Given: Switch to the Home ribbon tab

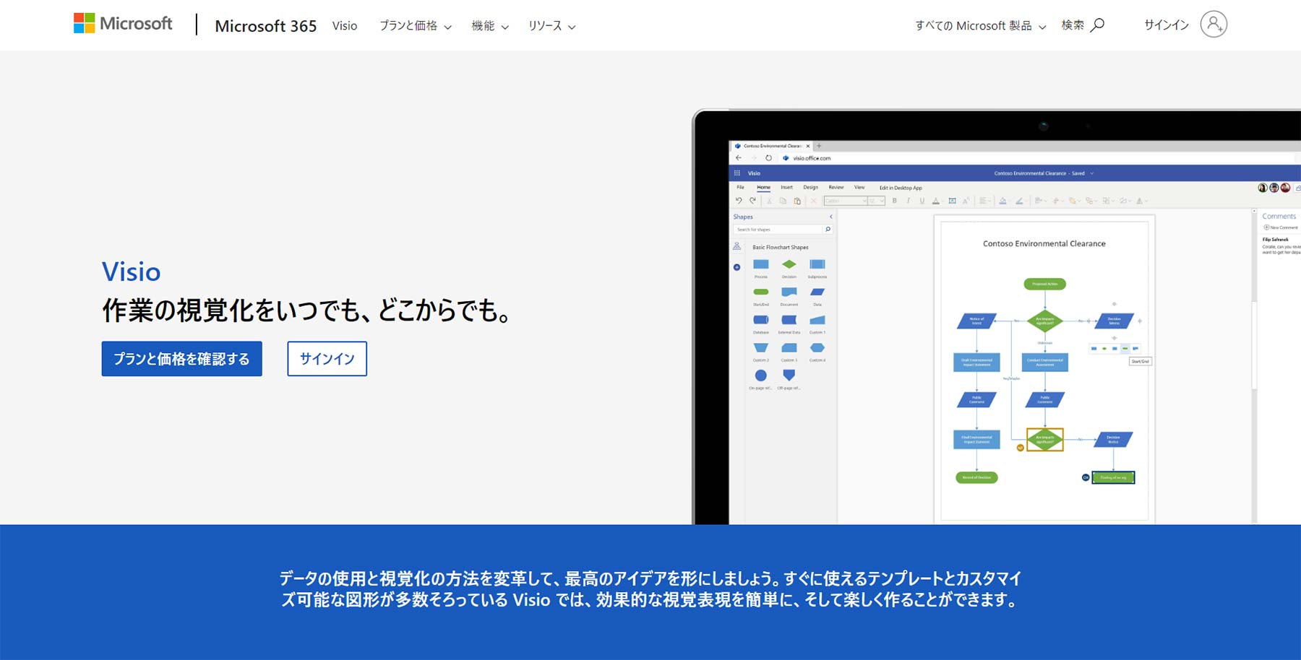Looking at the screenshot, I should (763, 188).
